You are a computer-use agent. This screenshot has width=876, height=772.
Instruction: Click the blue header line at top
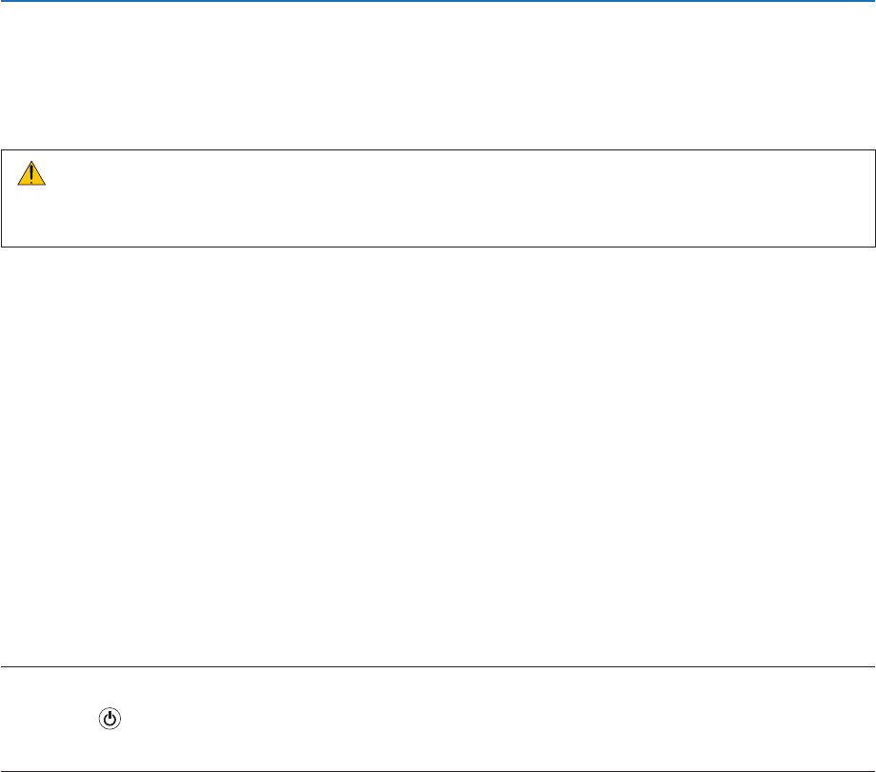438,1
